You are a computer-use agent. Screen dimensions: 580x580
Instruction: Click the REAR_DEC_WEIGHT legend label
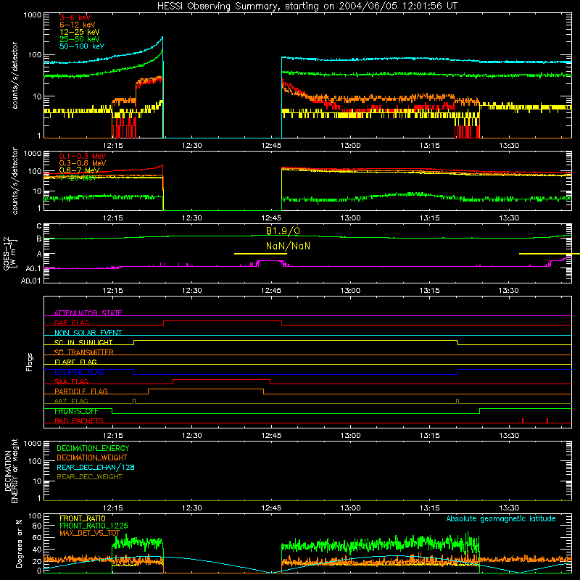click(x=89, y=477)
